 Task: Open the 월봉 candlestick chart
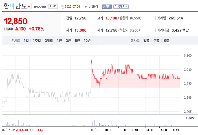point(167,41)
